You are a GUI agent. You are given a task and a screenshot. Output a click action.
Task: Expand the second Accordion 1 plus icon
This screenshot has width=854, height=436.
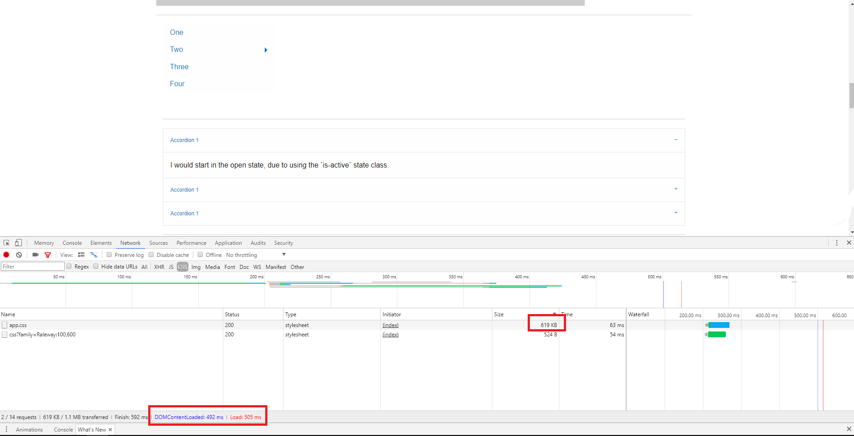click(676, 189)
